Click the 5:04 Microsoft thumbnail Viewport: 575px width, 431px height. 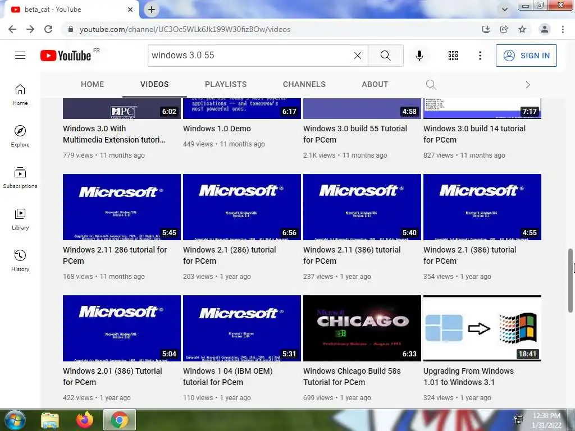coord(122,328)
